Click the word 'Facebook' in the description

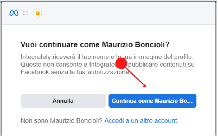(x=35, y=72)
